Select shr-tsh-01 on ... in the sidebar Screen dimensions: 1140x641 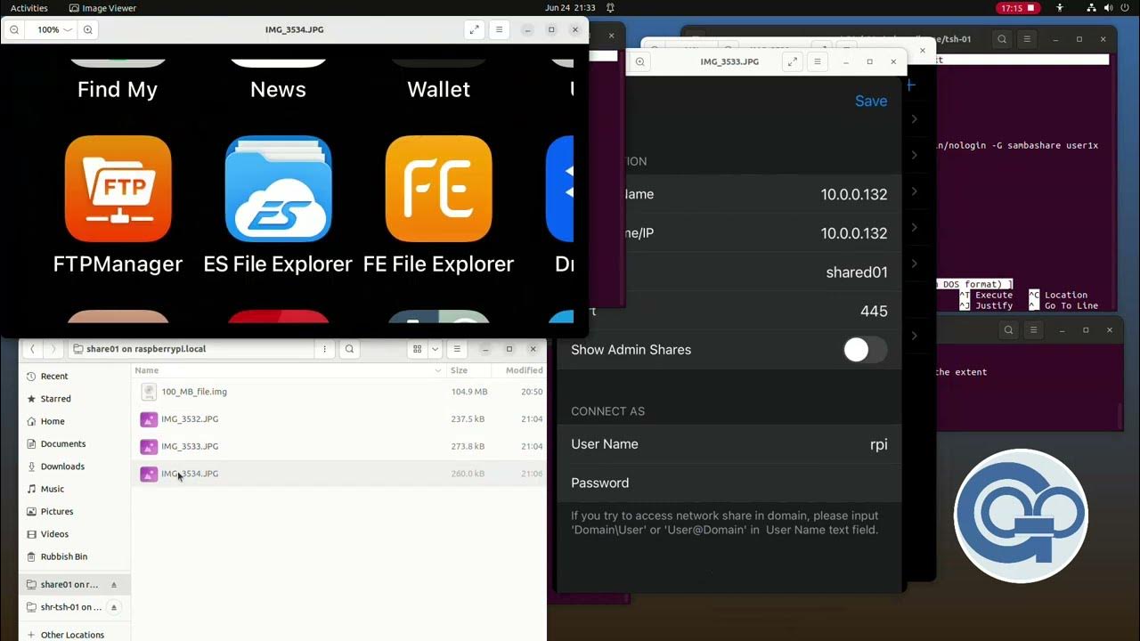tap(71, 607)
